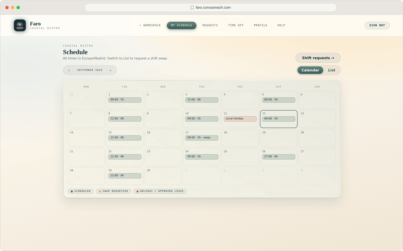The image size is (403, 251).
Task: Select the September 15 shift 12:00 · 8h
Action: click(x=125, y=138)
